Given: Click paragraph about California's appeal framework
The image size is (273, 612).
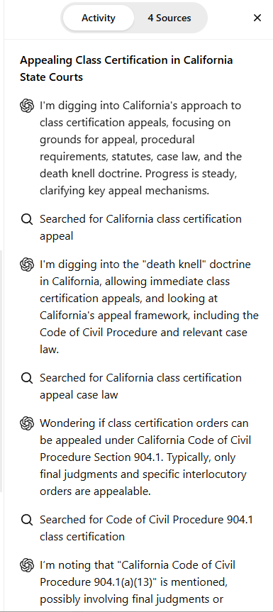Looking at the screenshot, I should point(149,307).
